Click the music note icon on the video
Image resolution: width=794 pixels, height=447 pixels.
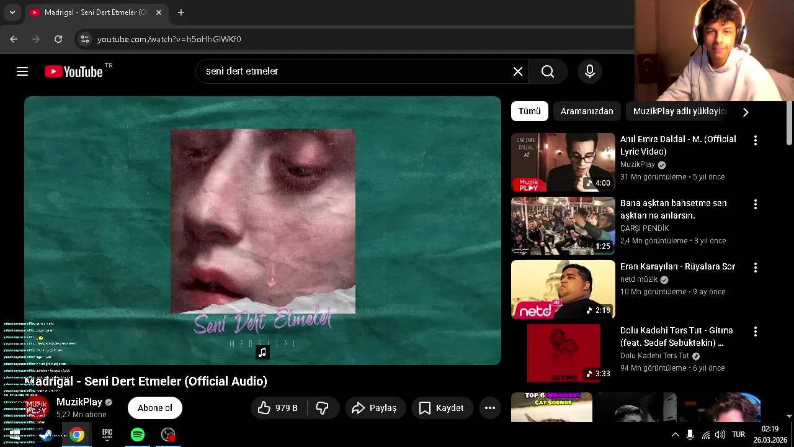tap(262, 353)
